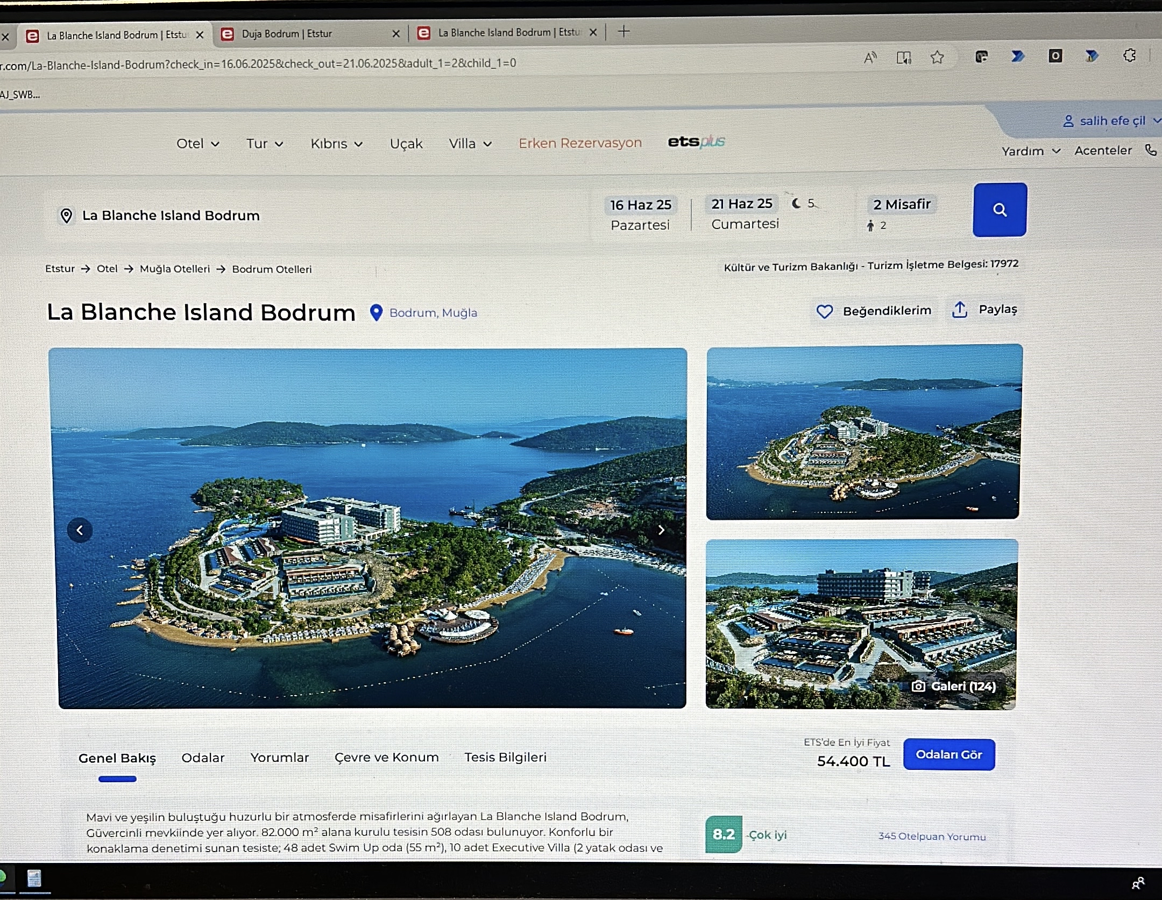
Task: Click the heart icon next to Beğendiklerim
Action: click(x=824, y=311)
